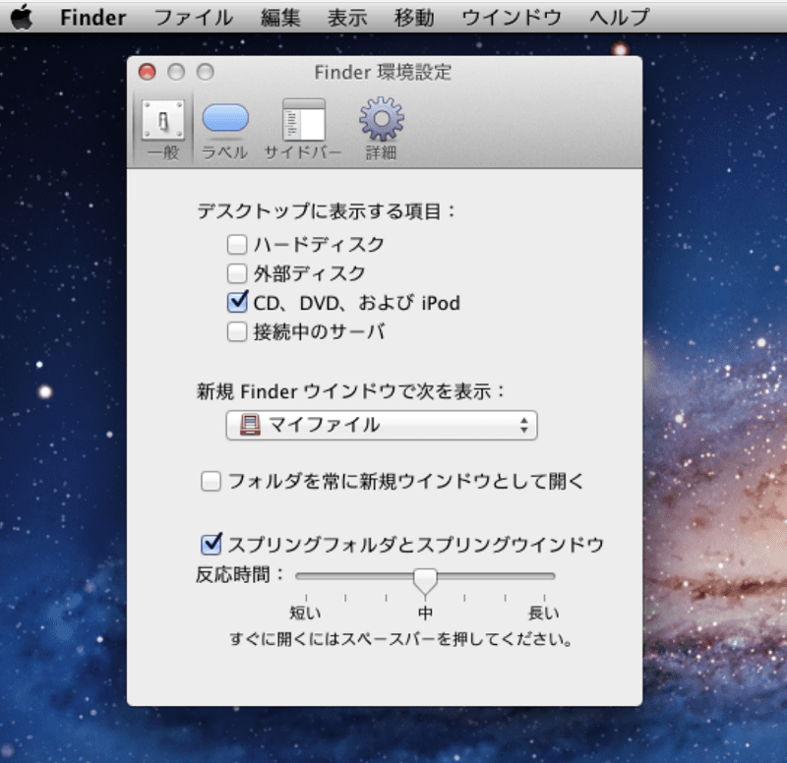Select the 一般 switch icon tab
787x763 pixels.
click(163, 129)
